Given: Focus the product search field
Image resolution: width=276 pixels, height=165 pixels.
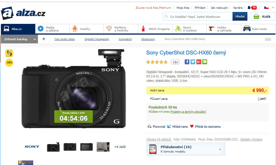Looking at the screenshot, I should [198, 17].
